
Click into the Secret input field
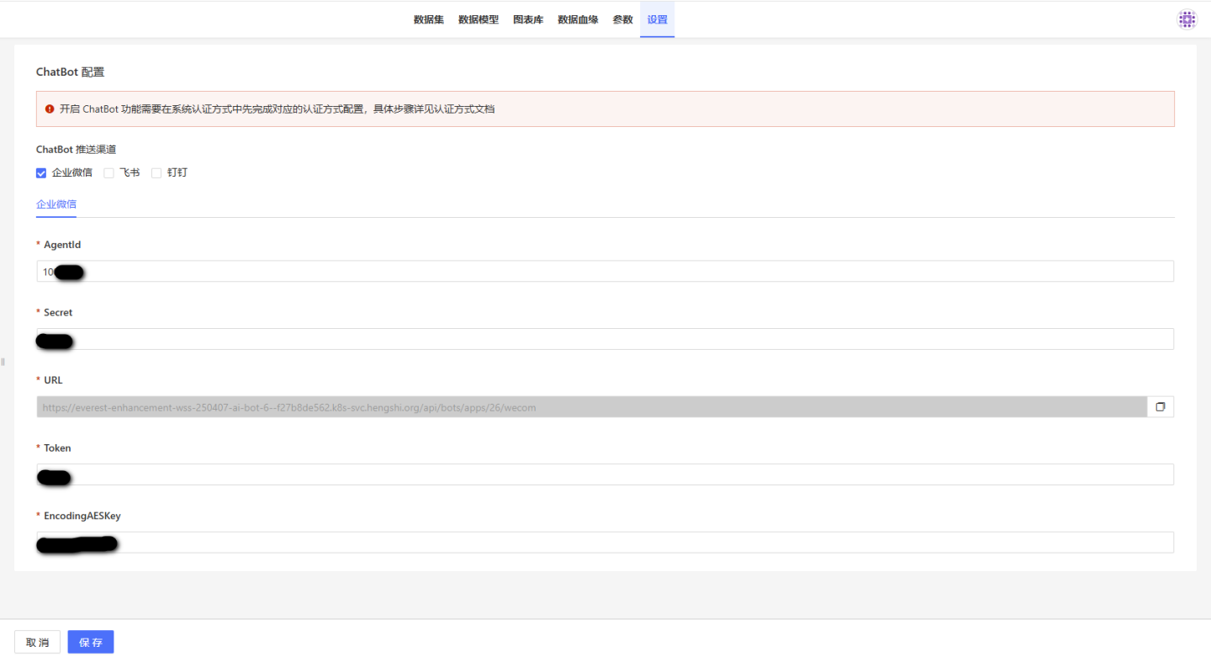[x=605, y=339]
